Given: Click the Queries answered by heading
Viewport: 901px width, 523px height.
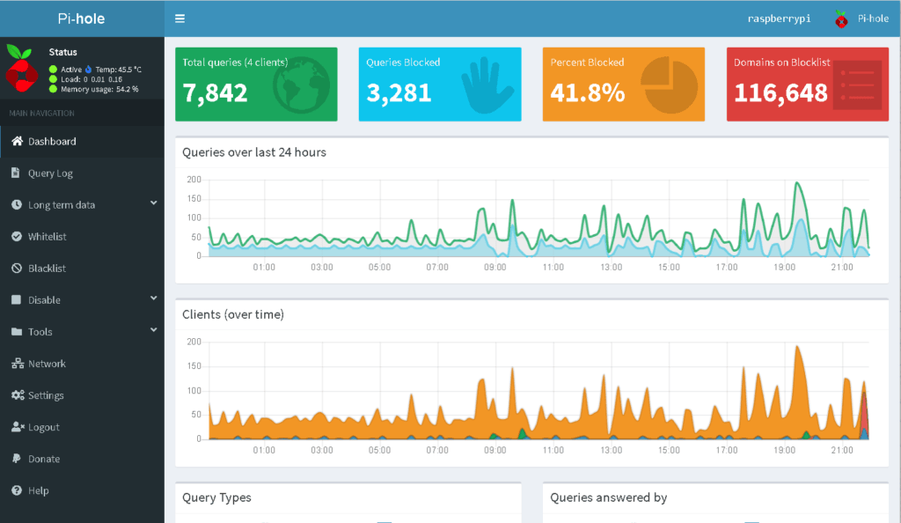Looking at the screenshot, I should pos(609,497).
